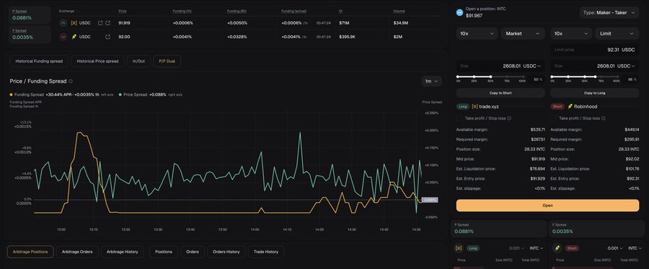
Task: Toggle the green Price Spread legend dot
Action: point(120,94)
